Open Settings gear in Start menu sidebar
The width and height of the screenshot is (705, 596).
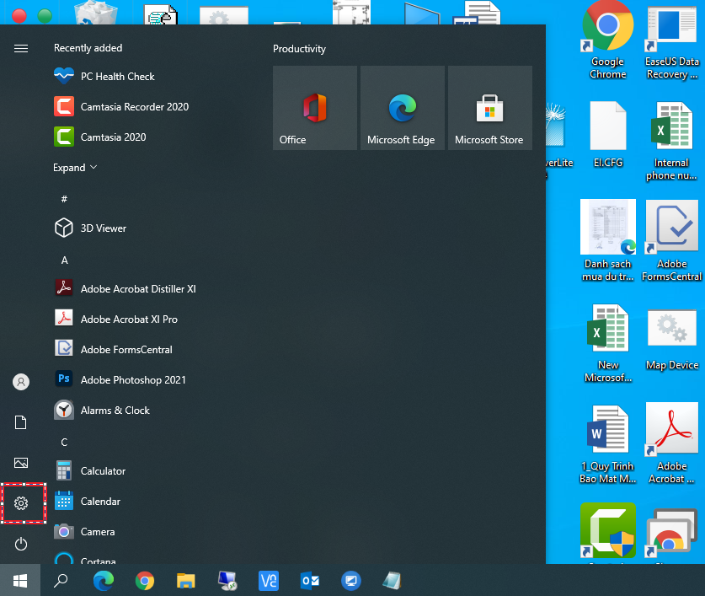pyautogui.click(x=21, y=503)
